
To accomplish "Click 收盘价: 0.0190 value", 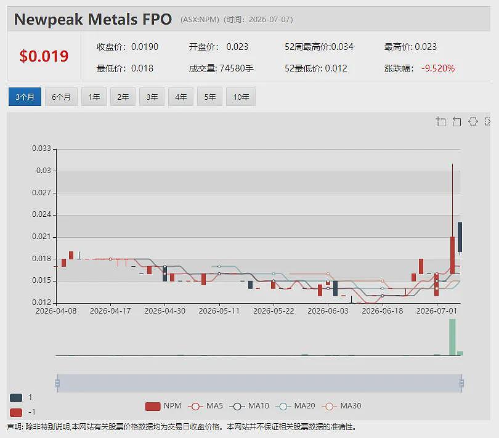I will (128, 47).
